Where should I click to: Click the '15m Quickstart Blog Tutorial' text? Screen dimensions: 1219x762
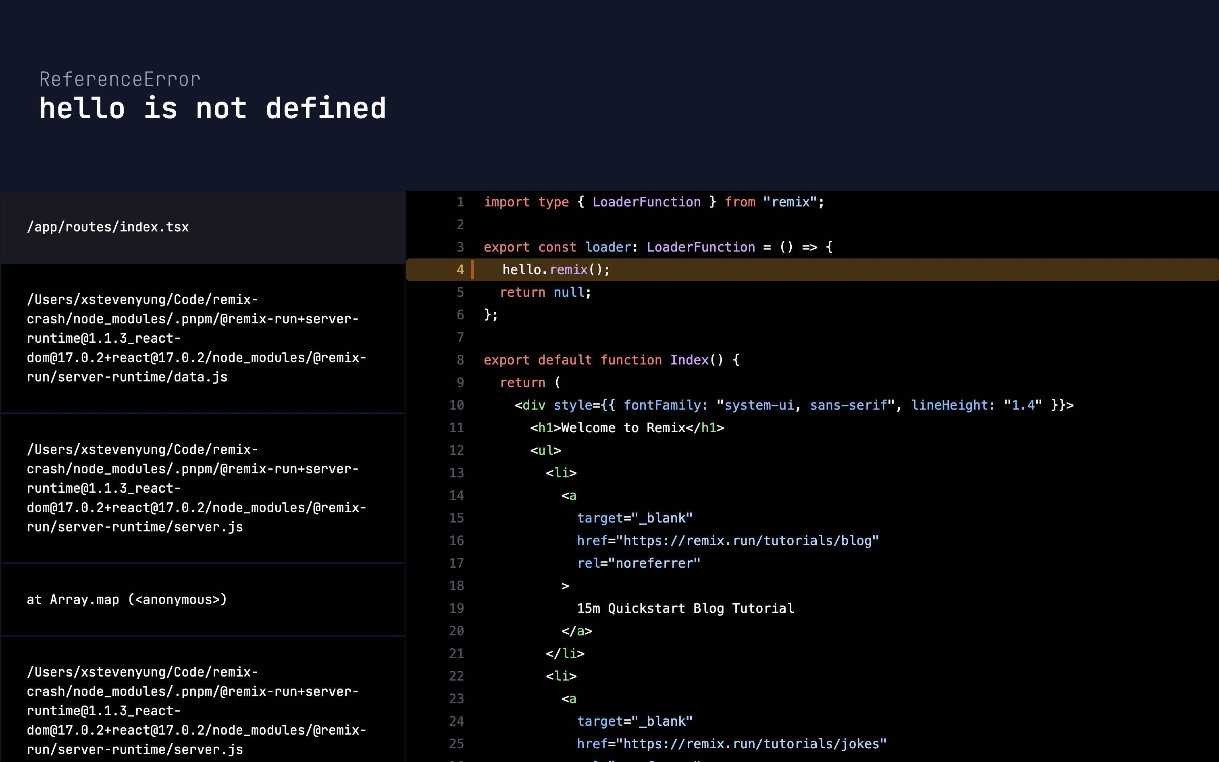pos(685,608)
